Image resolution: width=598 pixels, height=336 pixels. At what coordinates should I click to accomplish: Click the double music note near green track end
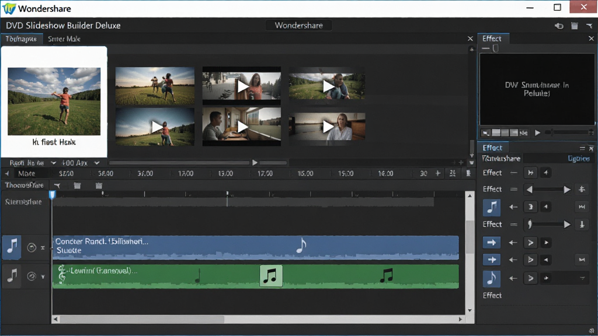pyautogui.click(x=387, y=275)
